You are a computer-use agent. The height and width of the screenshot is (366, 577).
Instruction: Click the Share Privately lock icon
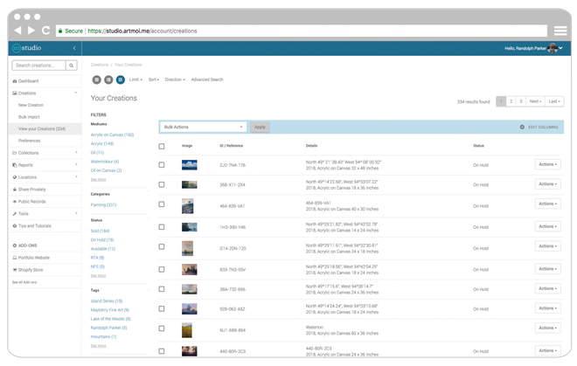(x=14, y=189)
